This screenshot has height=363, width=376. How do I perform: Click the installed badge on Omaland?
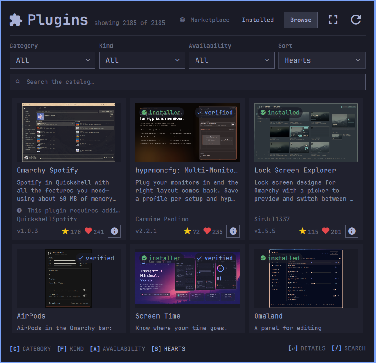point(280,258)
